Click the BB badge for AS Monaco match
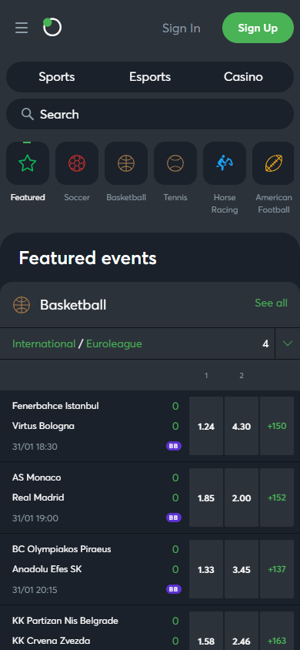 click(x=174, y=518)
